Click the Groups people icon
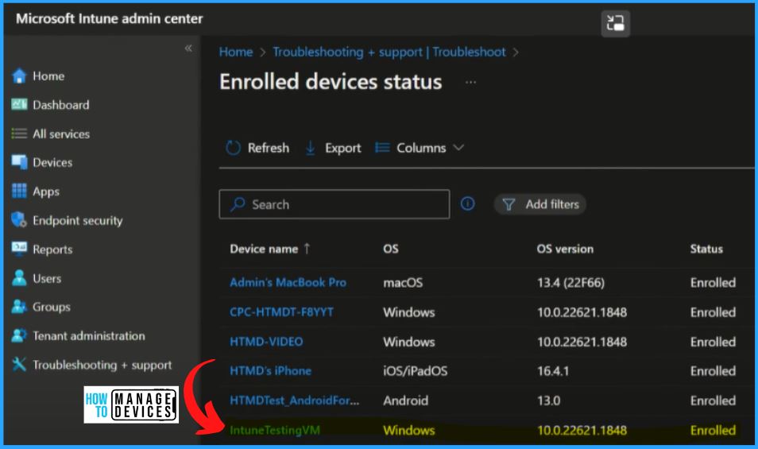758x449 pixels. tap(19, 307)
